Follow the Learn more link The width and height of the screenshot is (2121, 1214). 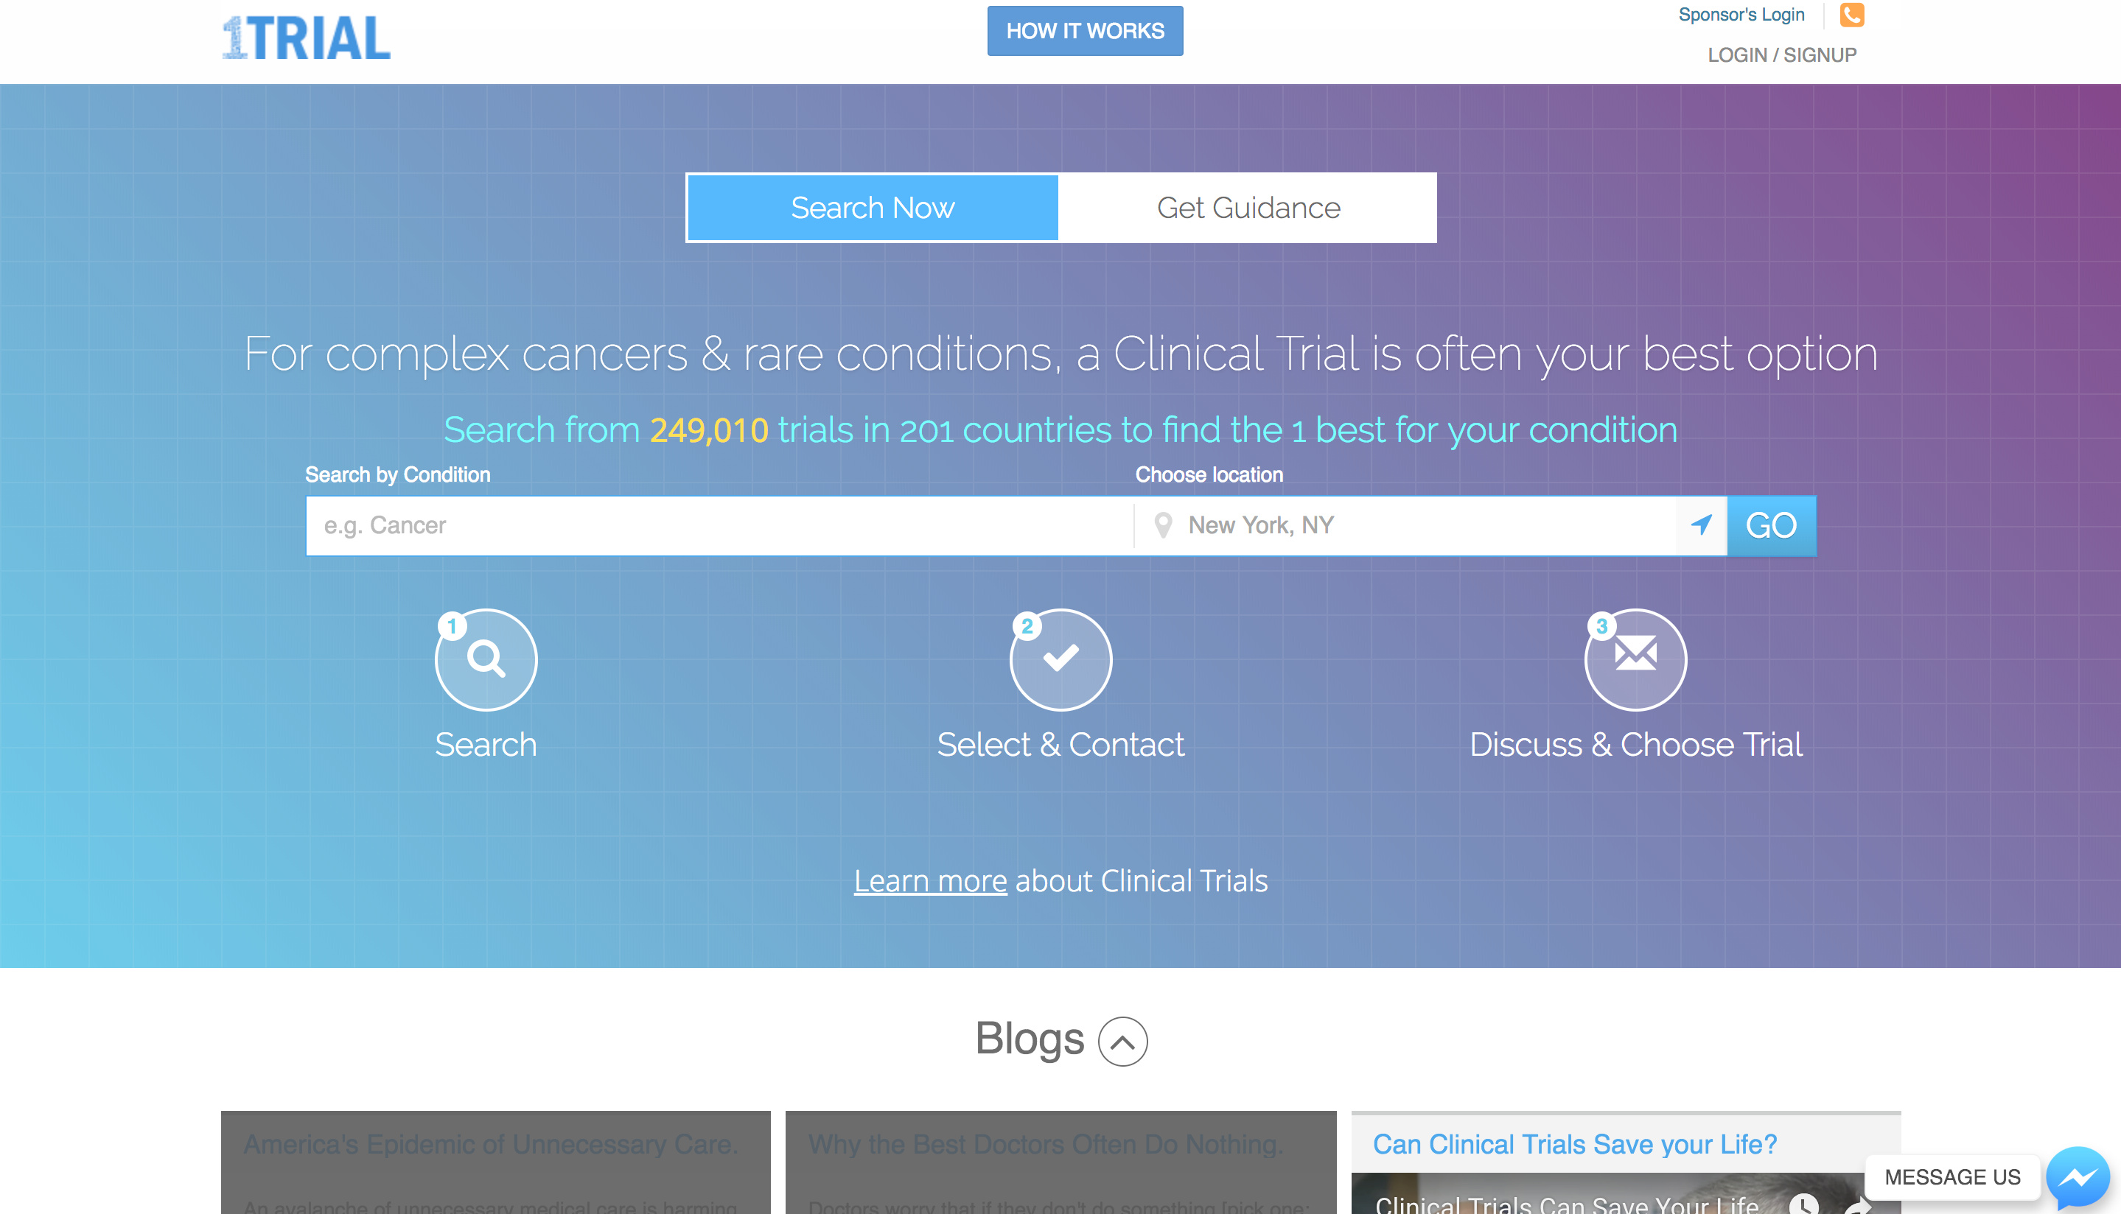click(x=930, y=881)
